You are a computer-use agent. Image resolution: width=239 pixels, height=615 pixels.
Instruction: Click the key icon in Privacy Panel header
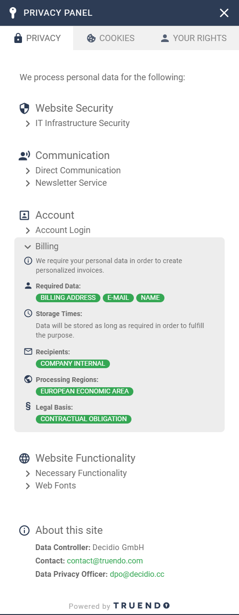point(13,13)
